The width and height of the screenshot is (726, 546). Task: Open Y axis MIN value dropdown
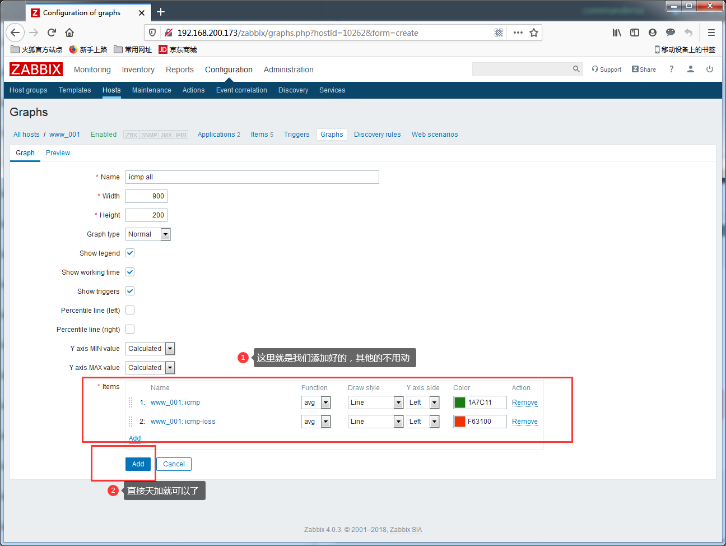(150, 349)
